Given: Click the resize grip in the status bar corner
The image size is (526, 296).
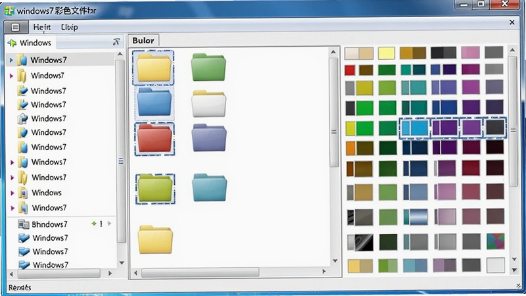Looking at the screenshot, I should (518, 286).
